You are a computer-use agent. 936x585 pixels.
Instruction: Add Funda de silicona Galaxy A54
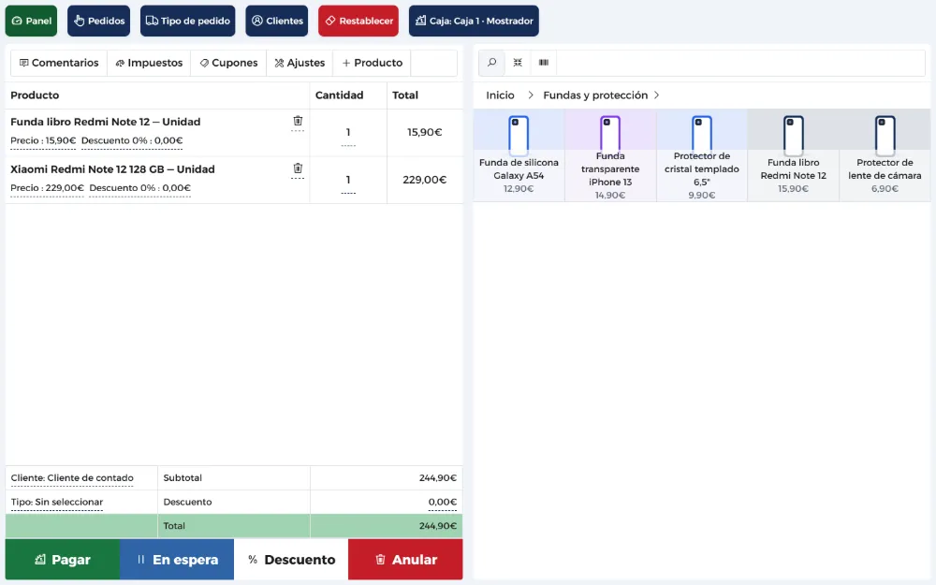pos(519,155)
